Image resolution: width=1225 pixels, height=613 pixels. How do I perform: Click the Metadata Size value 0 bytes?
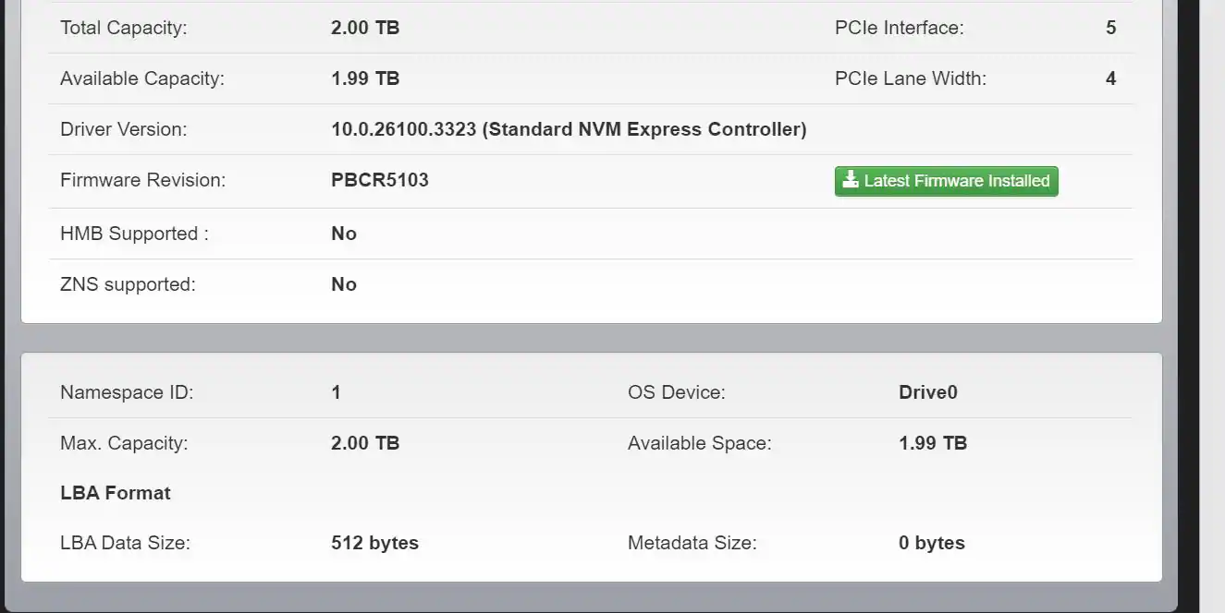pyautogui.click(x=932, y=543)
